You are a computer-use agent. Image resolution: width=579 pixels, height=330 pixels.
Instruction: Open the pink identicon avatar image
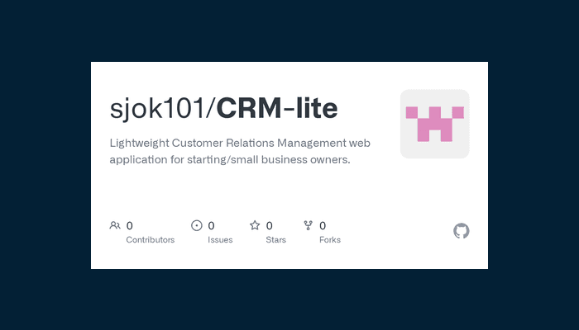tap(434, 124)
